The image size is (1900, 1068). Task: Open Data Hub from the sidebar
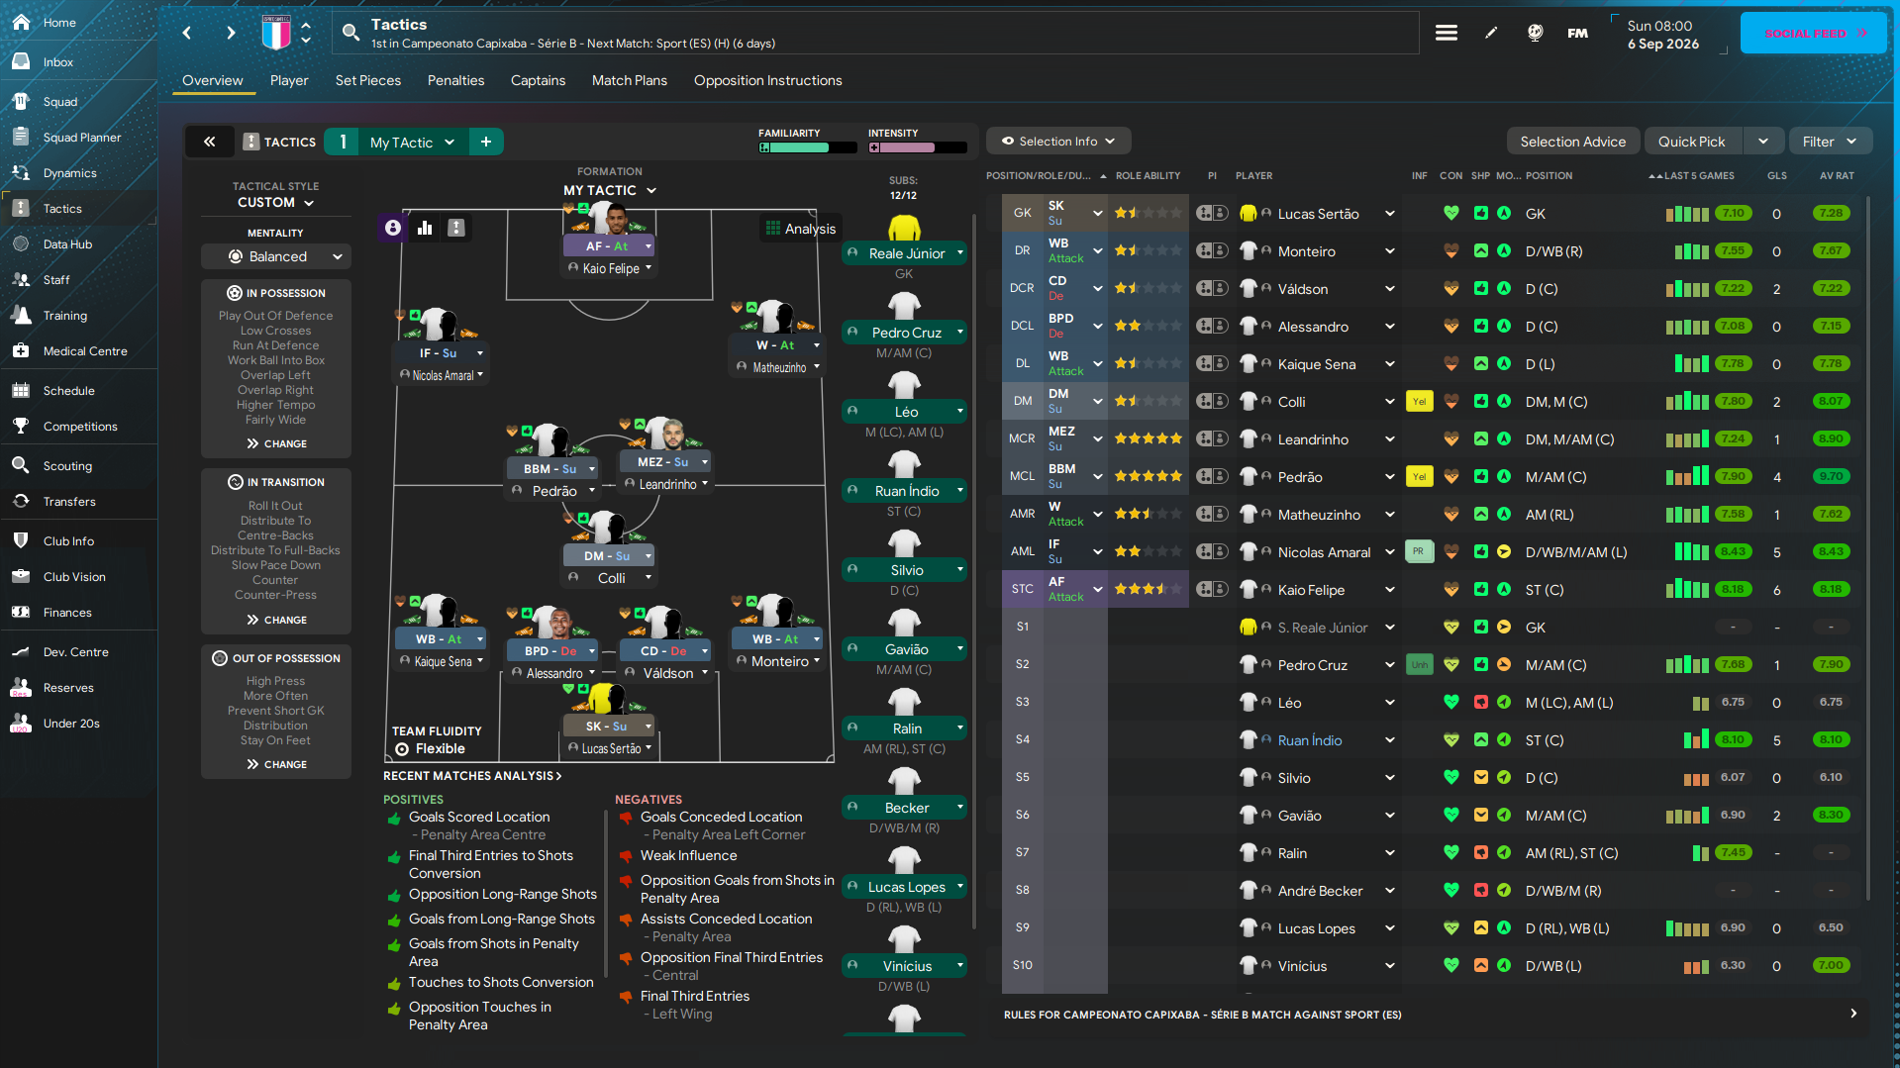[x=67, y=243]
